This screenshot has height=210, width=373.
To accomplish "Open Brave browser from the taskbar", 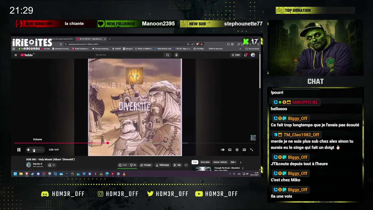I will point(27,174).
